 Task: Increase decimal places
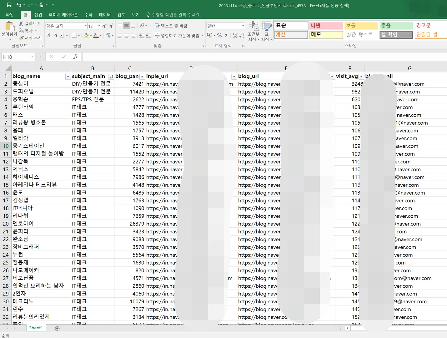pos(235,35)
